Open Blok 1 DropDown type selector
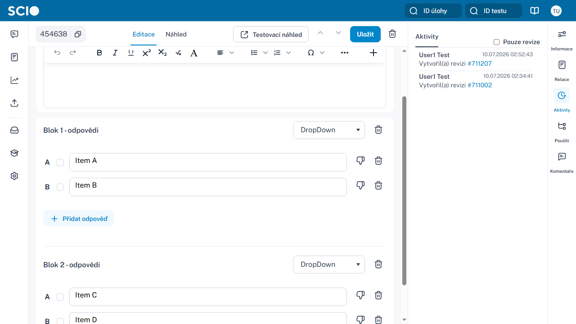 coord(329,130)
